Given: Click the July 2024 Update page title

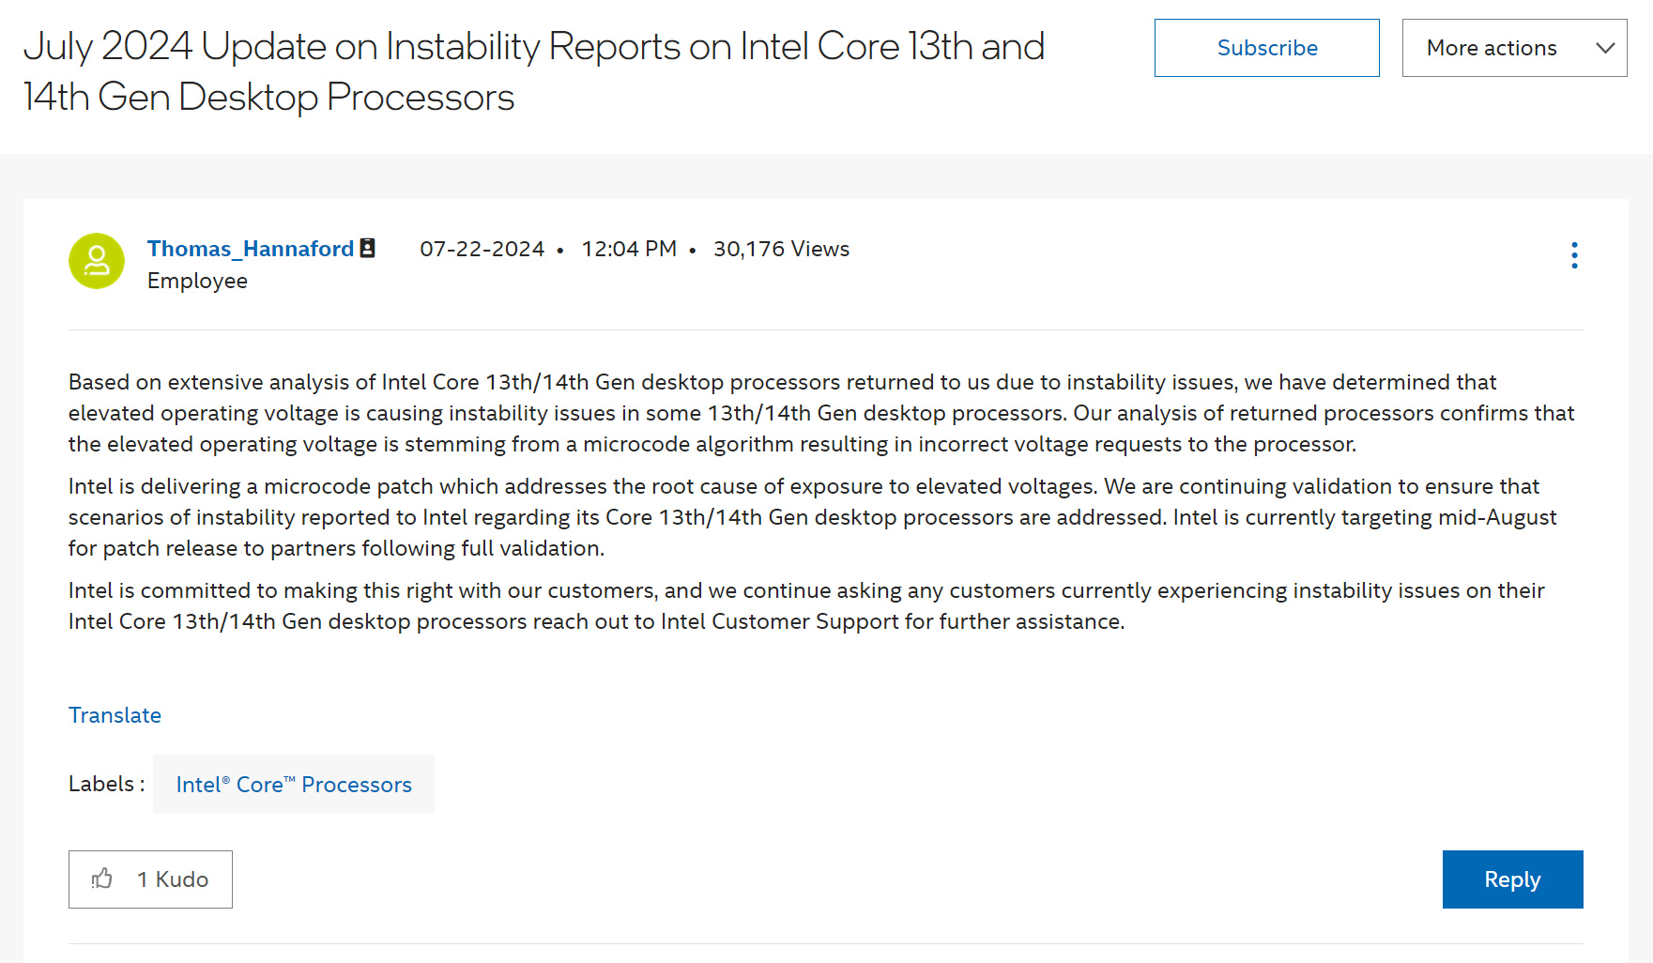Looking at the screenshot, I should pos(533,71).
